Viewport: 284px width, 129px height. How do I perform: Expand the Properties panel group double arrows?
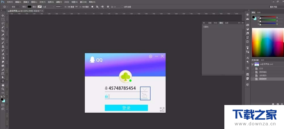239,23
